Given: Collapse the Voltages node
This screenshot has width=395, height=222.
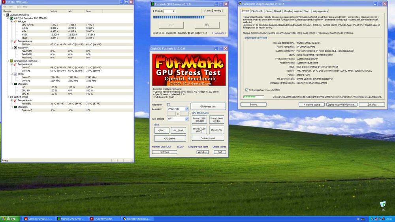Looking at the screenshot, I should (11, 21).
